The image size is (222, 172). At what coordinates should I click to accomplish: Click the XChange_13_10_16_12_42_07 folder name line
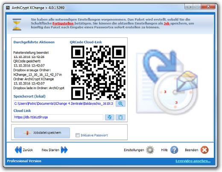click(38, 75)
